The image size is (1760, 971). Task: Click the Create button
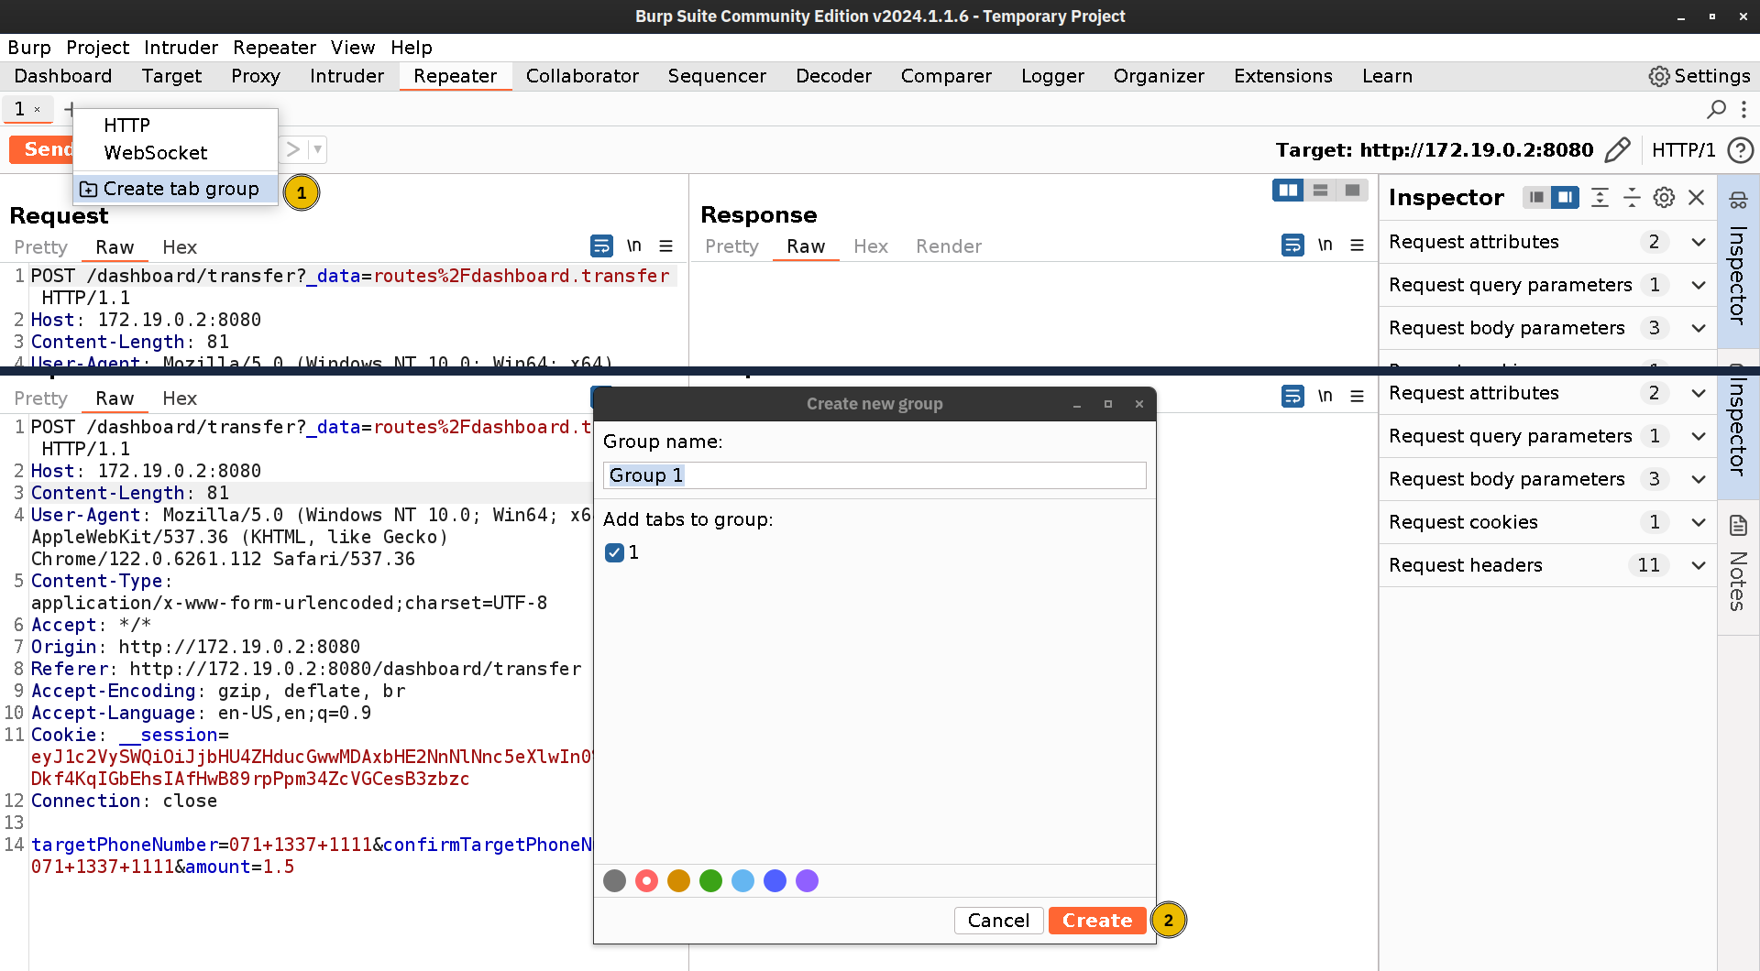pyautogui.click(x=1096, y=920)
